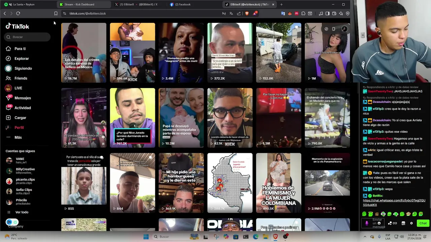
Task: Open the Feminismo y la mujer colombiana video
Action: 278,183
